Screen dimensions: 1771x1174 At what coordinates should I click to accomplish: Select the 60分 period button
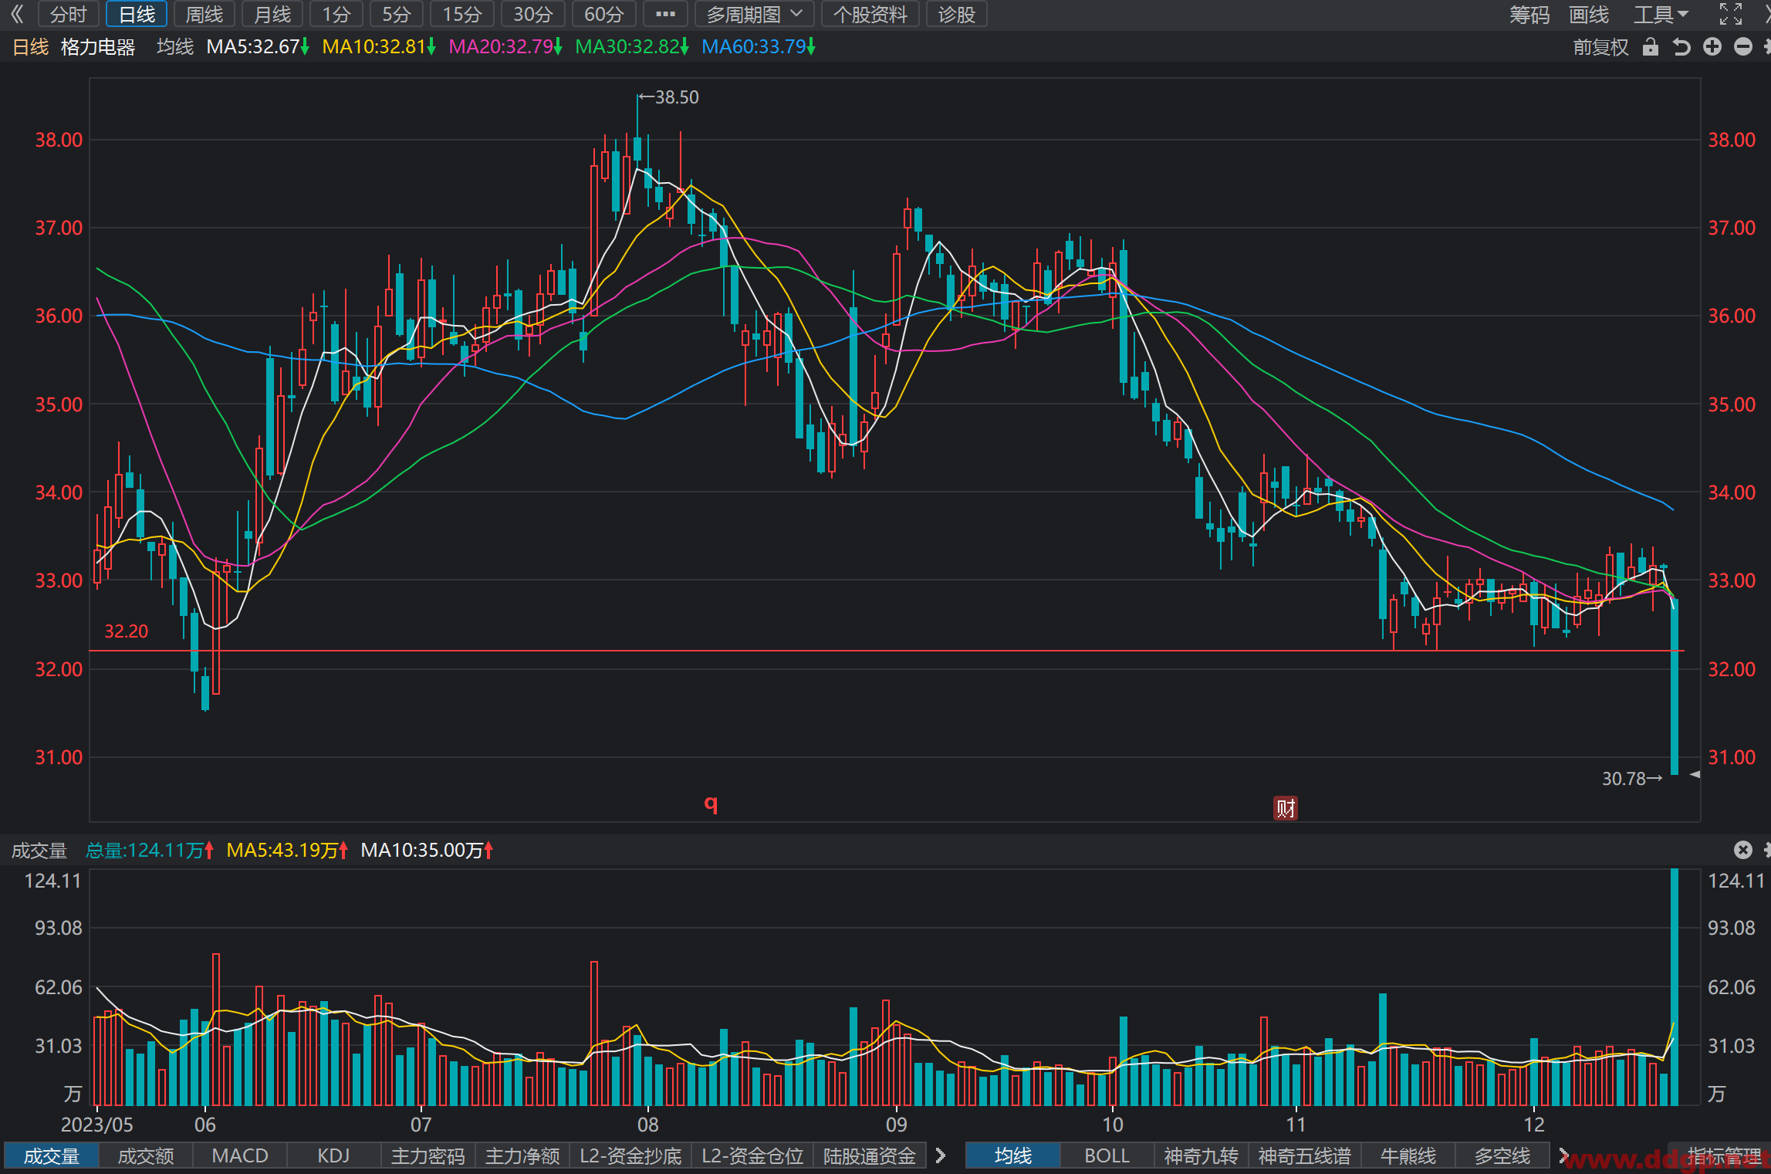pyautogui.click(x=604, y=14)
